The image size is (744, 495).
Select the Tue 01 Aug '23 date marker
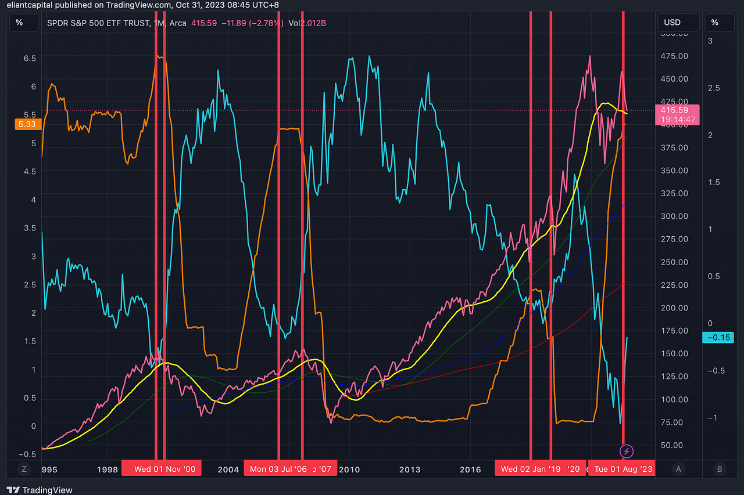(x=623, y=469)
